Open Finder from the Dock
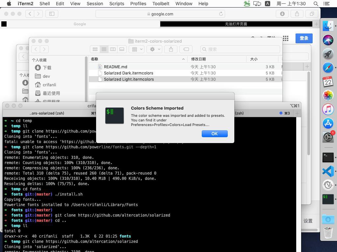Screen dimensions: 337x252 point(328,26)
